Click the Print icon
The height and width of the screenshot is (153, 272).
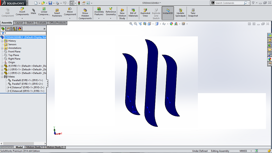[x=57, y=3]
